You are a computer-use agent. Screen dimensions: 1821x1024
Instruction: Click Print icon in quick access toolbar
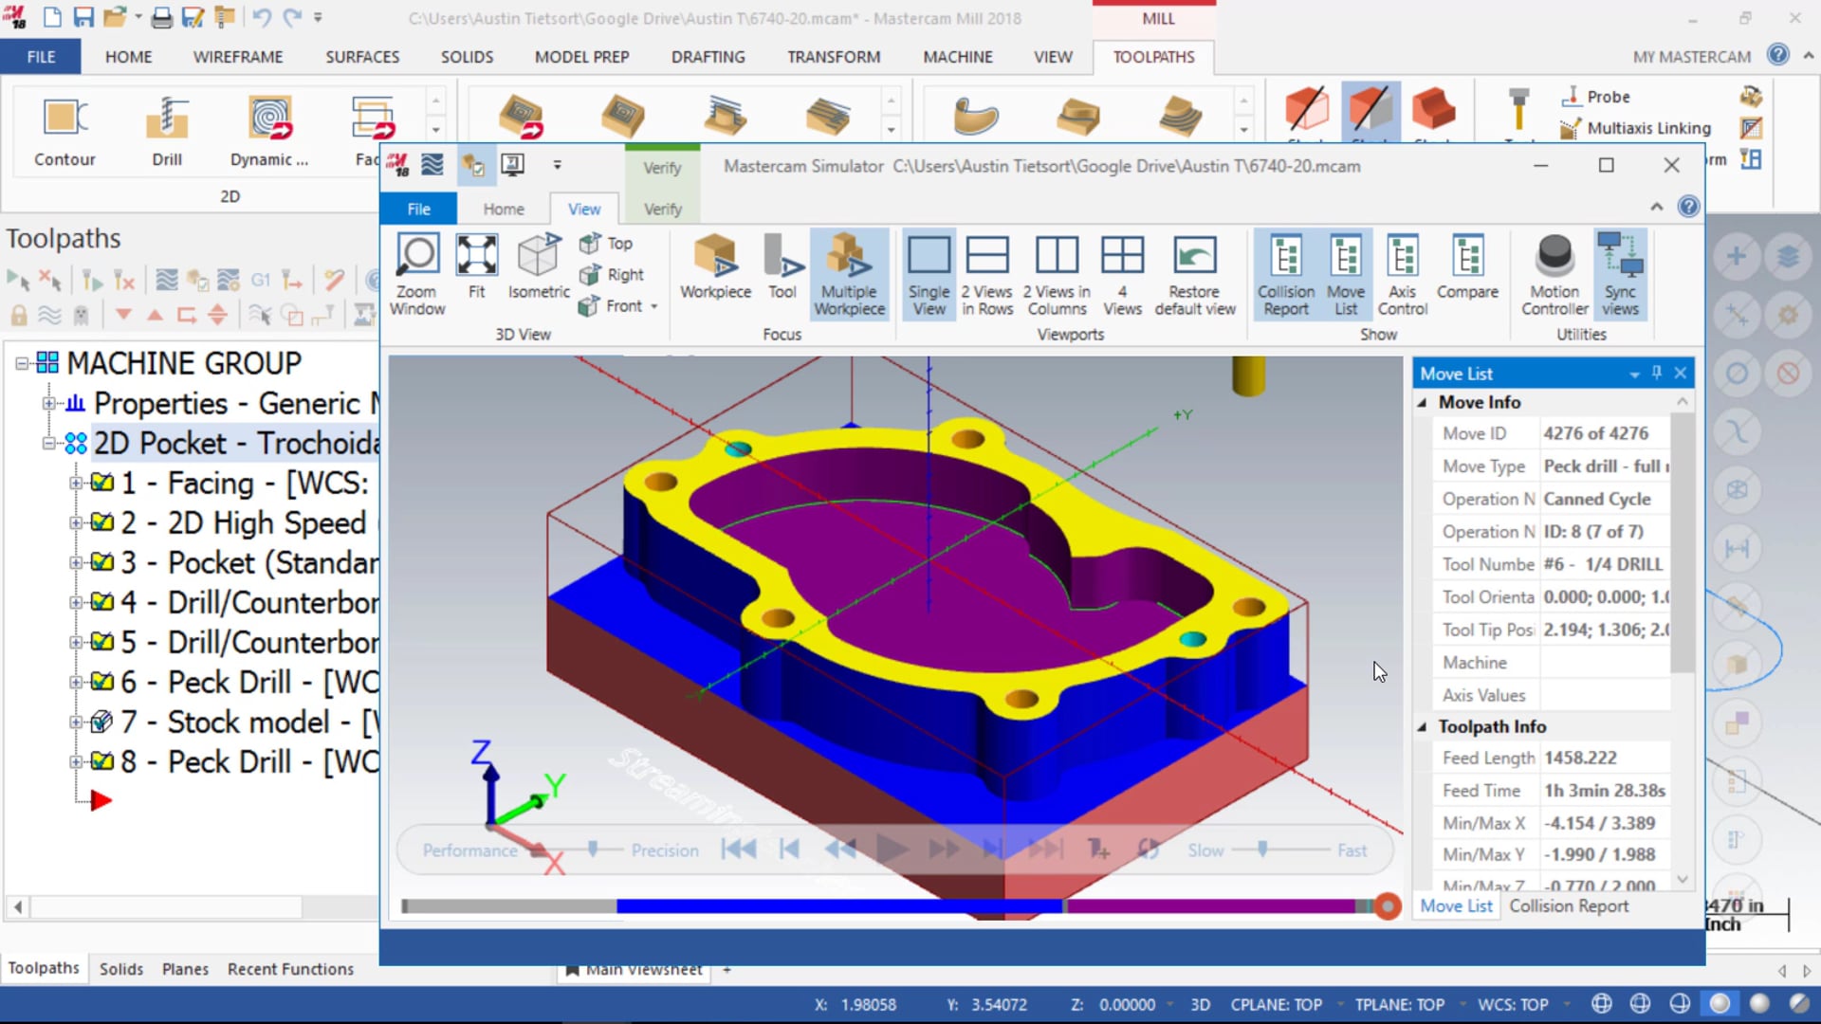pos(162,17)
